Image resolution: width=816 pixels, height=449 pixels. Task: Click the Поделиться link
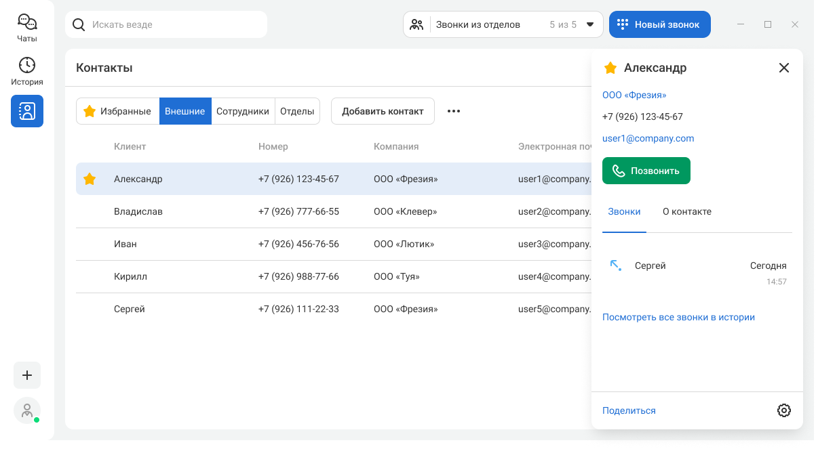(629, 410)
